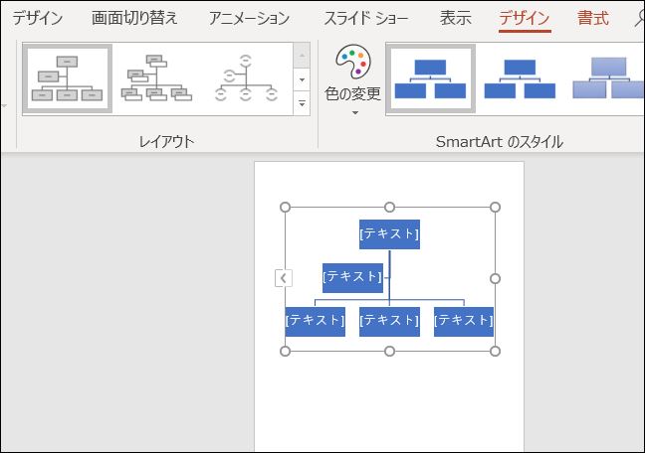Apply the first flat SmartArt style

pyautogui.click(x=430, y=78)
